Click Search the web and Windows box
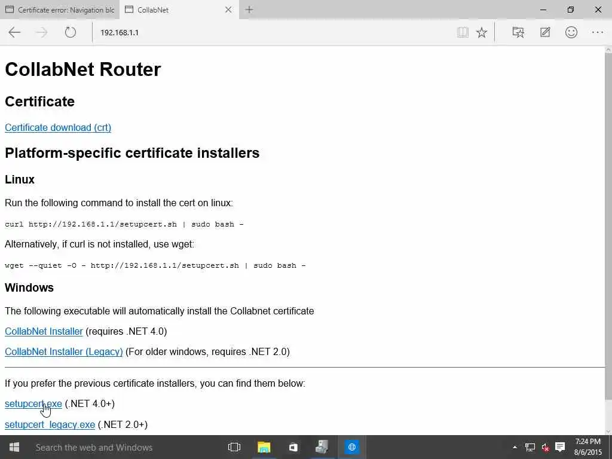612x459 pixels. (x=123, y=447)
